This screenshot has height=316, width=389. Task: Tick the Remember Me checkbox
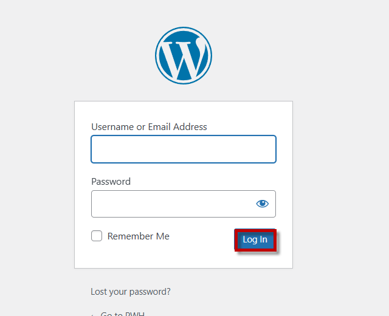[x=97, y=236]
